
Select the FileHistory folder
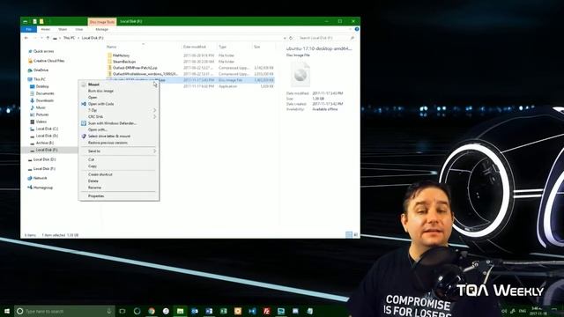[x=121, y=55]
